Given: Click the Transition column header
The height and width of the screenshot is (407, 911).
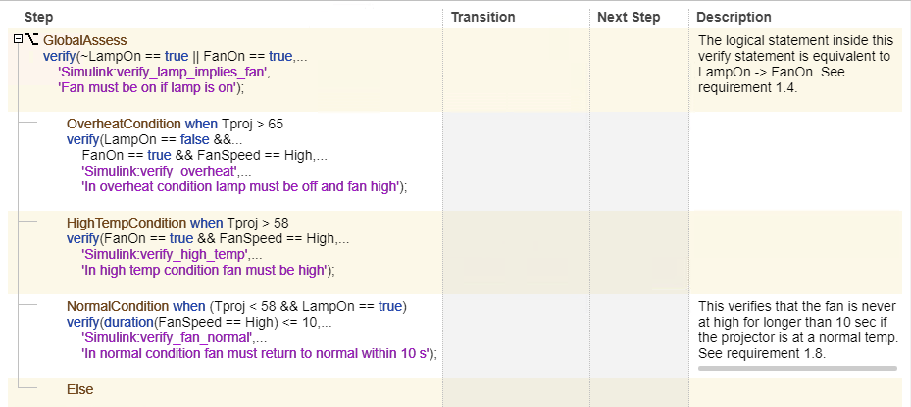Looking at the screenshot, I should (482, 17).
